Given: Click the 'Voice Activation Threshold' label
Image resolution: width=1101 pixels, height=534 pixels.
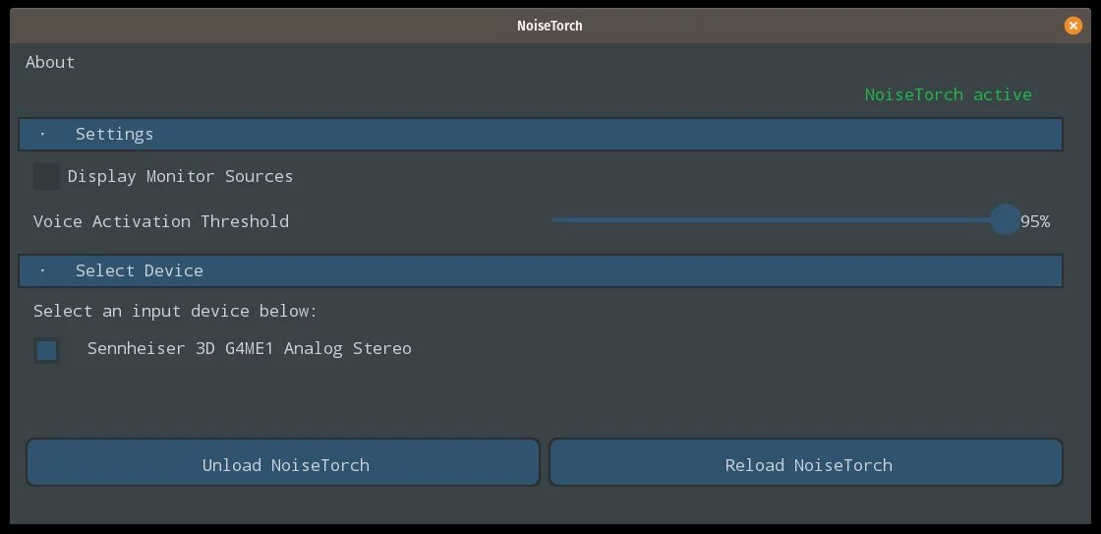Looking at the screenshot, I should coord(161,221).
